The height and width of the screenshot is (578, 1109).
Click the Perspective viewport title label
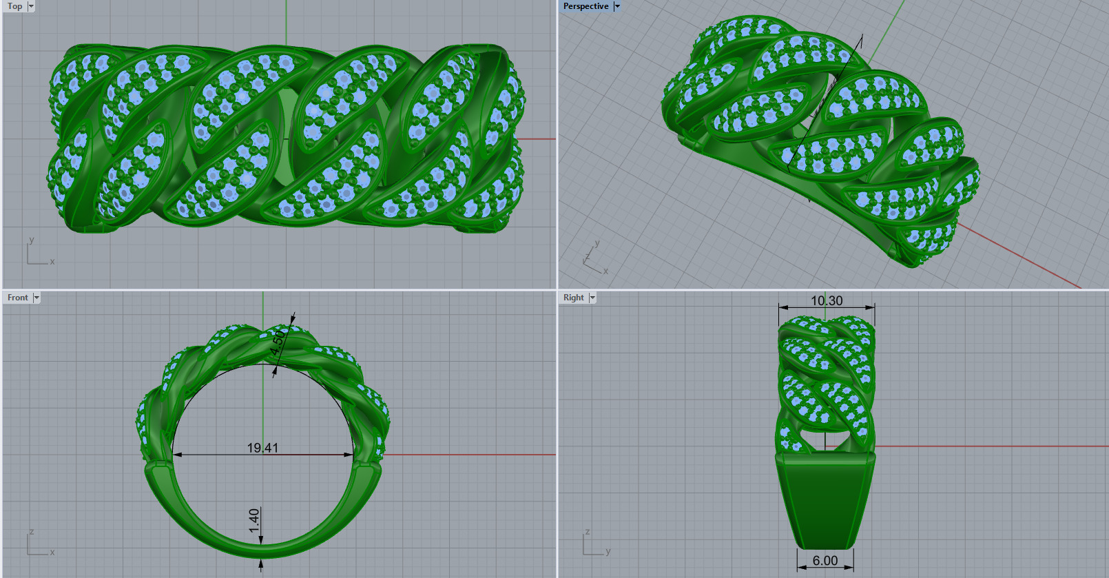585,6
